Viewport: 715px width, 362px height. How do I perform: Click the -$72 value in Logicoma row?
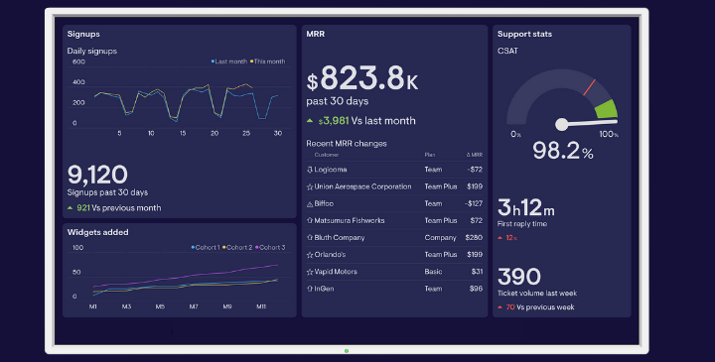475,170
